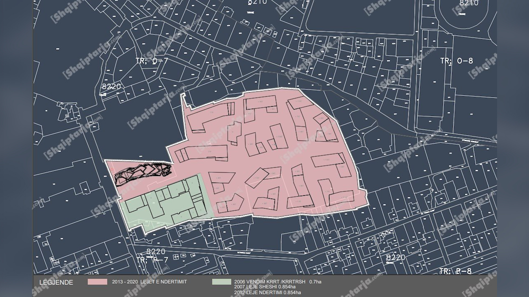Click the green legend color swatch
529x297 pixels.
222,282
